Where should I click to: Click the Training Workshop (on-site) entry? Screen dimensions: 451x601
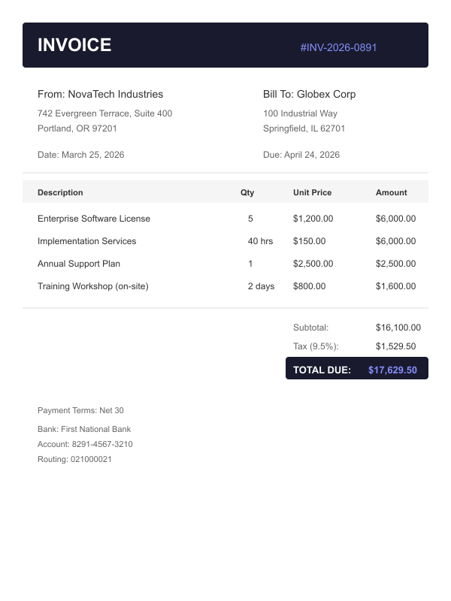tap(93, 286)
